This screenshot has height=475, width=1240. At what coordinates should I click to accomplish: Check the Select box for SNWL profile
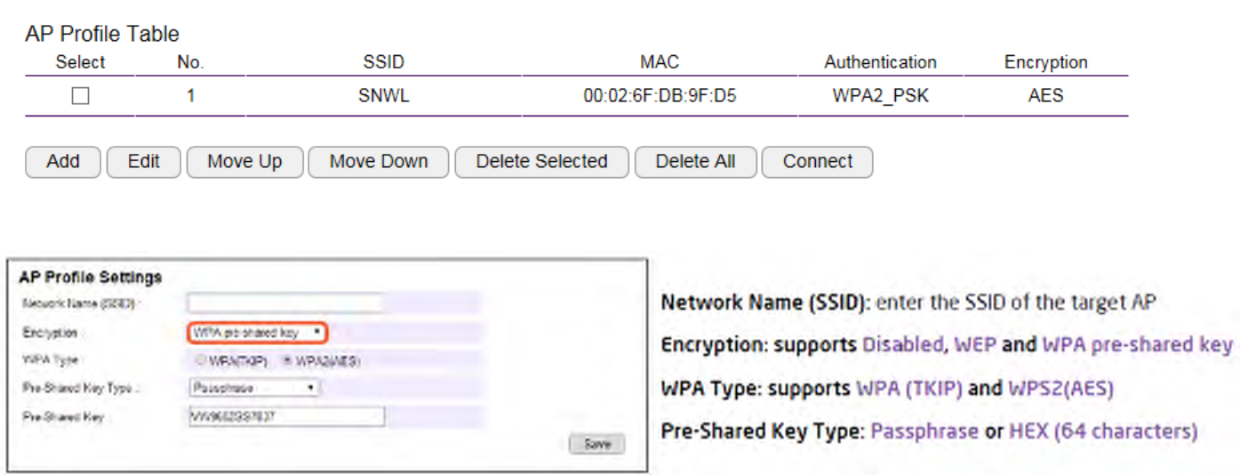click(80, 96)
